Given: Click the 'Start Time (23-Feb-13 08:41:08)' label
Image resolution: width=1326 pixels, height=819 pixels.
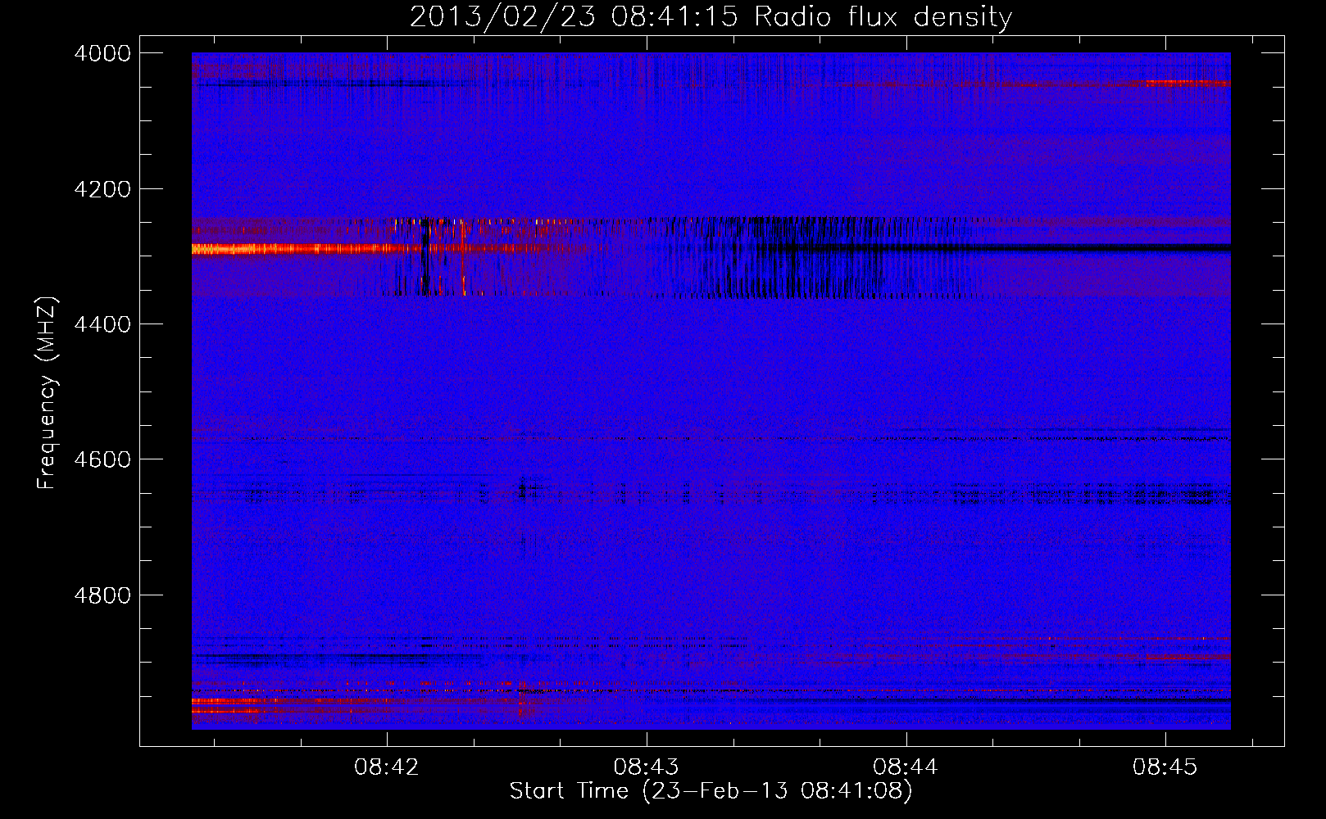Looking at the screenshot, I should (711, 791).
